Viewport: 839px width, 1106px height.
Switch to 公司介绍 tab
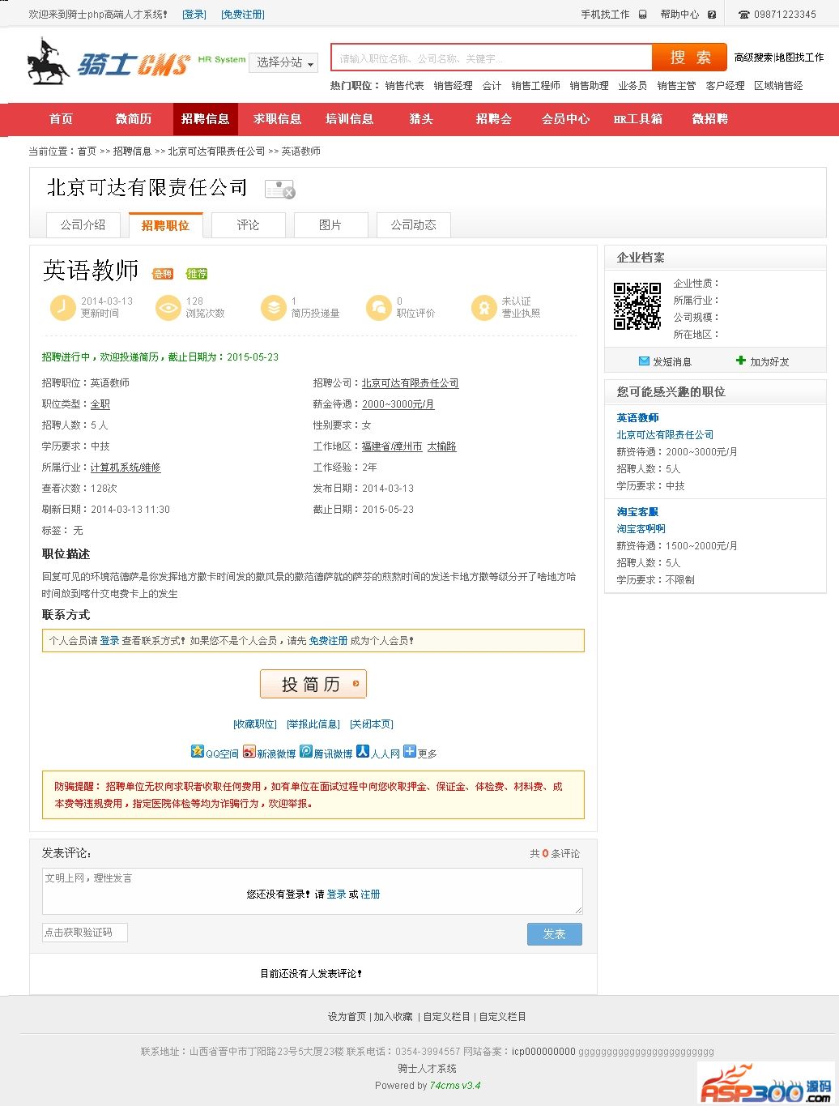83,224
